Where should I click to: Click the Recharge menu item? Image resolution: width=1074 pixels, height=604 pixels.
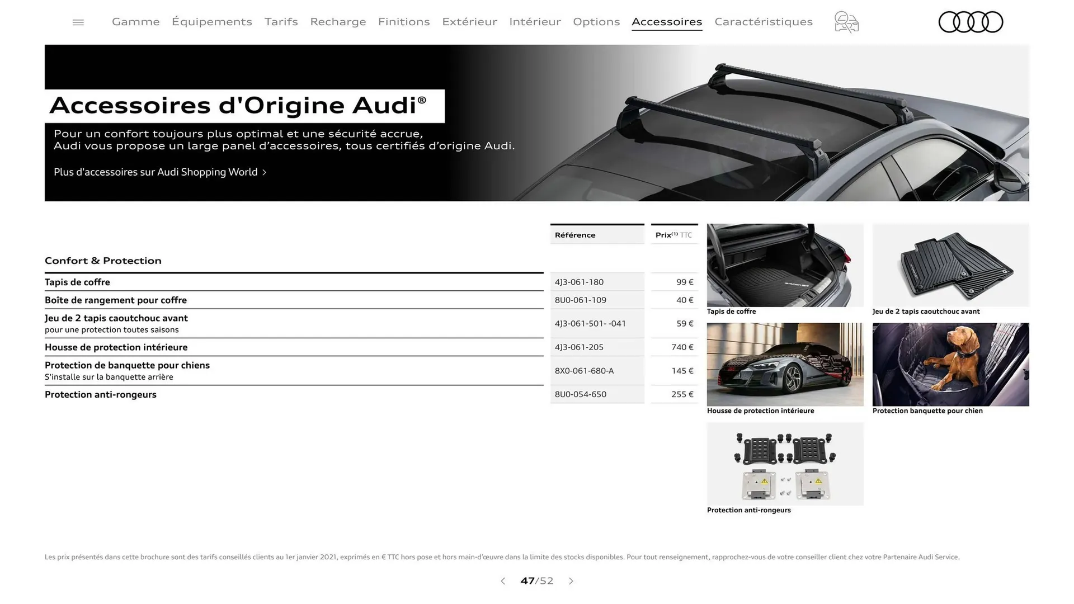click(338, 22)
